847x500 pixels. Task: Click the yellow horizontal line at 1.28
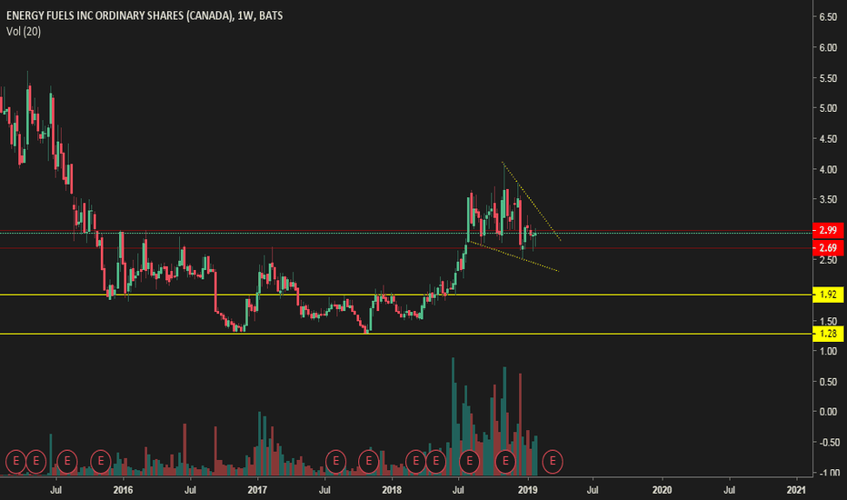(x=405, y=334)
